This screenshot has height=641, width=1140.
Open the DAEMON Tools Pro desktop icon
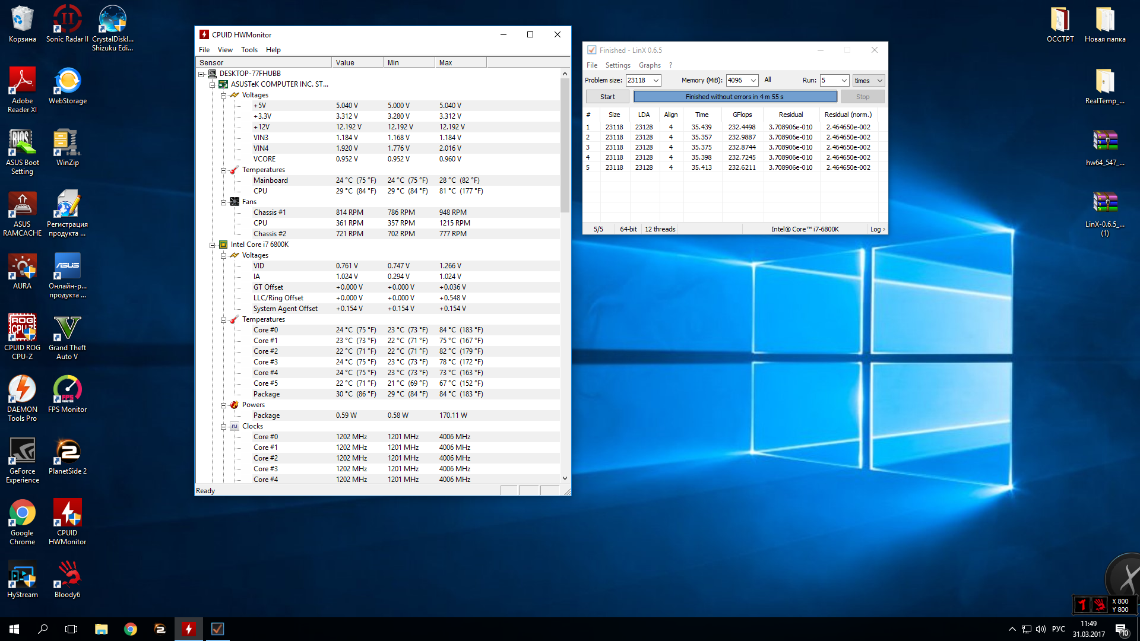pos(23,390)
